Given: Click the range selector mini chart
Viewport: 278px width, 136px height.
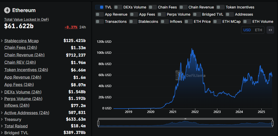Looking at the screenshot, I should [x=185, y=123].
